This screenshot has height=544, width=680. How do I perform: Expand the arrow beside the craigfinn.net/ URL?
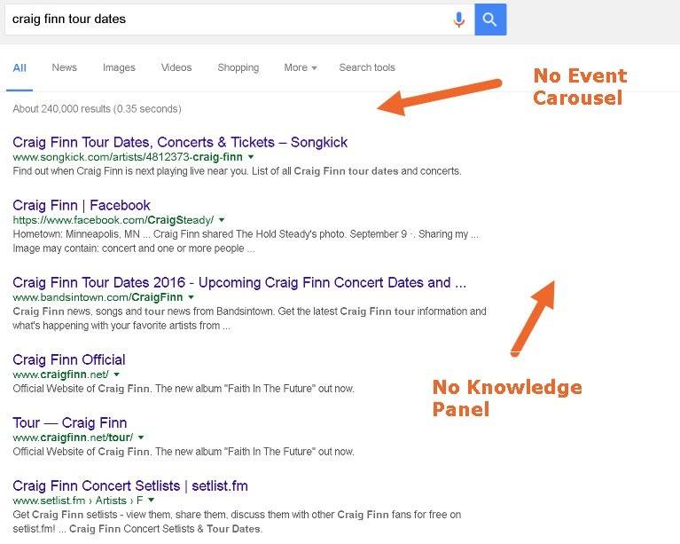pyautogui.click(x=115, y=374)
